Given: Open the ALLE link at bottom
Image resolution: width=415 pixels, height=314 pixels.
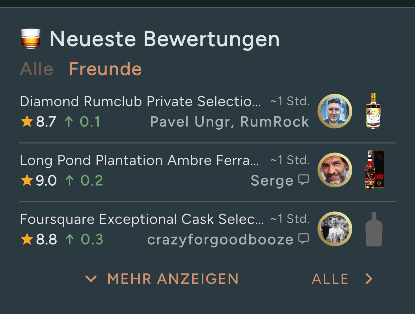Looking at the screenshot, I should click(x=330, y=279).
